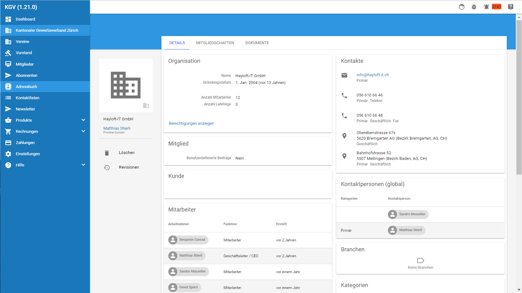
Task: Click the trash icon next to Löschen
Action: click(x=107, y=153)
